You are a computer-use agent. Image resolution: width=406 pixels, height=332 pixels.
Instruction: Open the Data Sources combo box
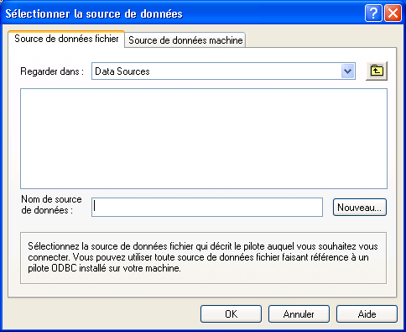[x=223, y=71]
